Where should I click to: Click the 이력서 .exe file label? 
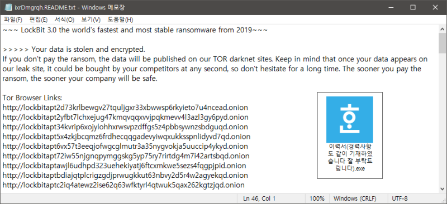(x=350, y=157)
